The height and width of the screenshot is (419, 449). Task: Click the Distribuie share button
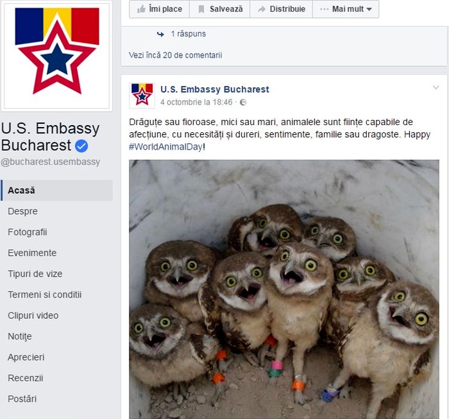[281, 9]
